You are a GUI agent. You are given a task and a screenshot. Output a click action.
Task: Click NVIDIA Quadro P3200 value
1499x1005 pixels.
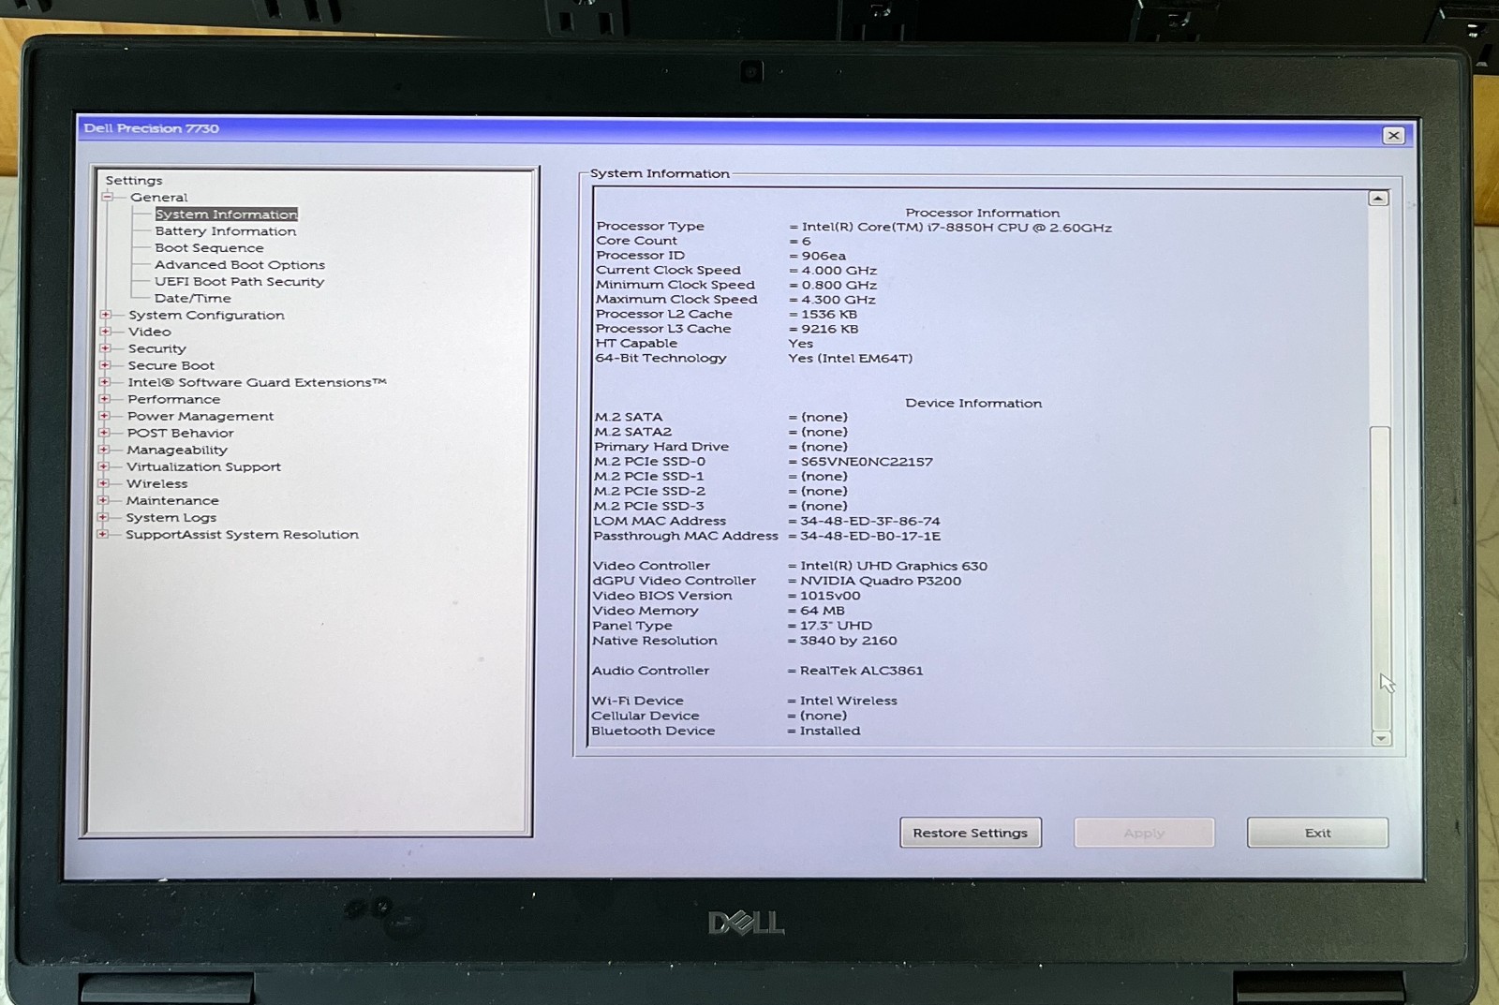(x=881, y=581)
